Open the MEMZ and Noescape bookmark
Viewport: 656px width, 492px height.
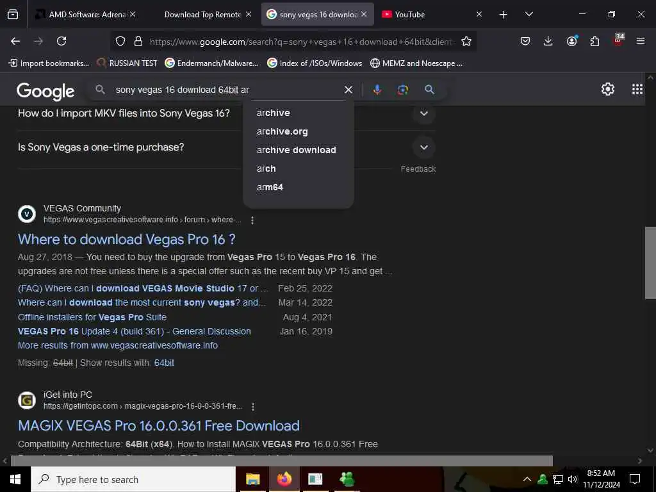tap(416, 63)
